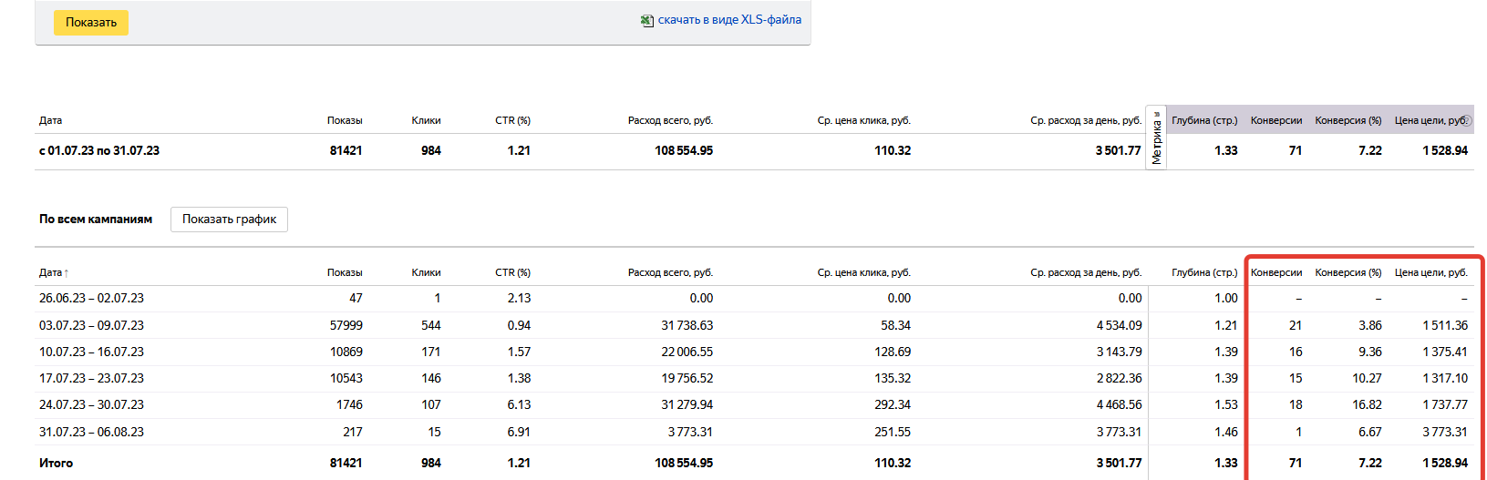Sort campaign table by Цена цели, руб. header
The width and height of the screenshot is (1487, 480).
click(1431, 272)
